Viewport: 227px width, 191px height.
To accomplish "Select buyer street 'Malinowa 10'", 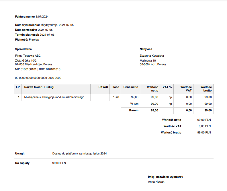I will click(148, 61).
